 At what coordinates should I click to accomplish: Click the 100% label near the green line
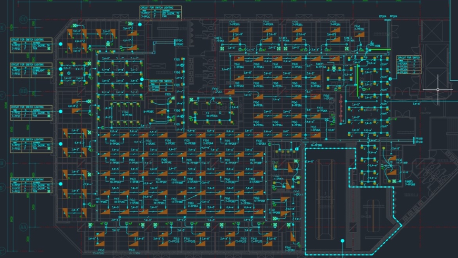click(x=377, y=46)
